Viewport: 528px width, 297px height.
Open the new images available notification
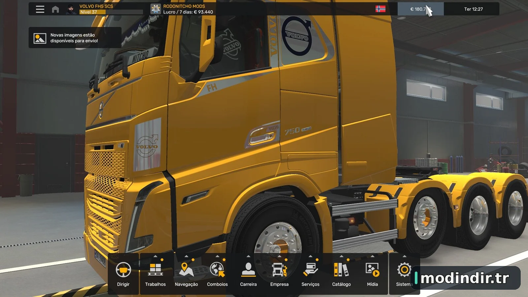click(x=75, y=38)
